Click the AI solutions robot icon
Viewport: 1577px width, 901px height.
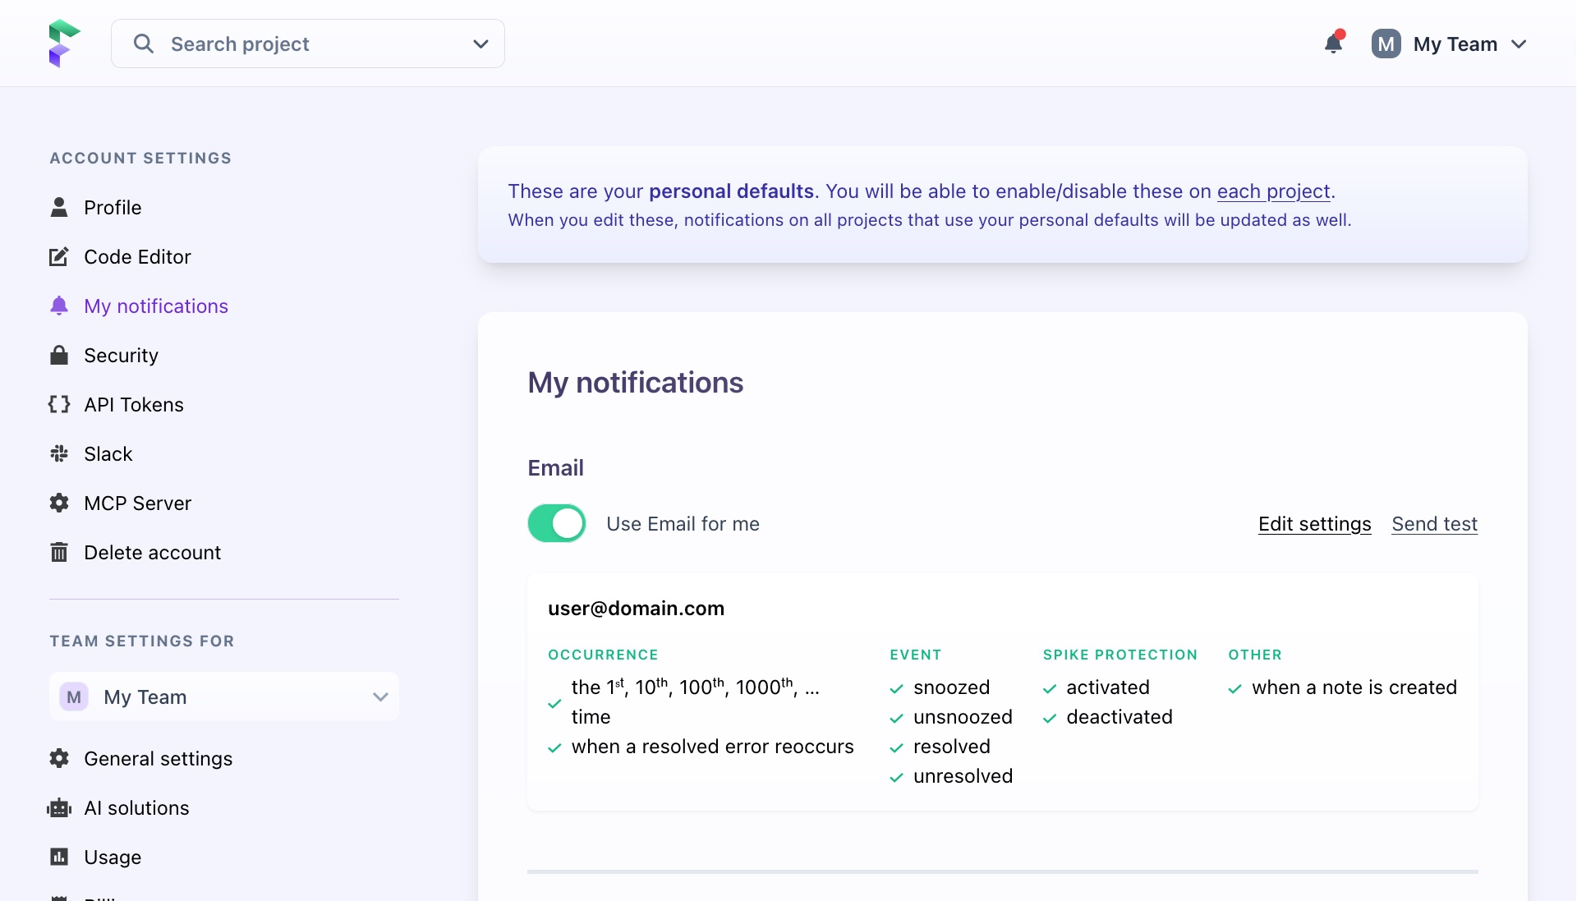pyautogui.click(x=59, y=808)
